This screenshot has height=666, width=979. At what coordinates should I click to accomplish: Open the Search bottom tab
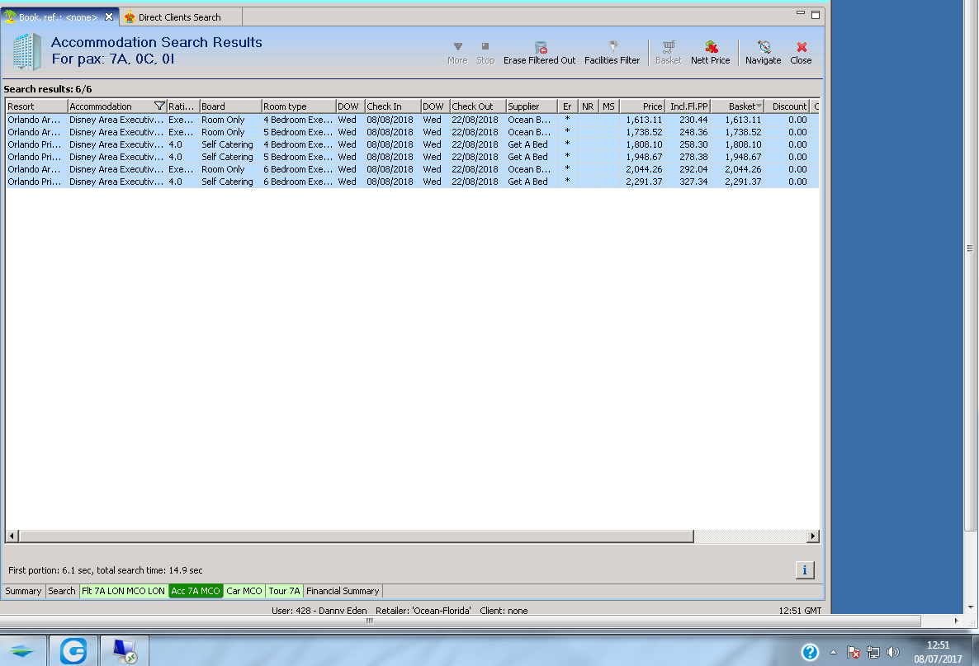[x=62, y=591]
